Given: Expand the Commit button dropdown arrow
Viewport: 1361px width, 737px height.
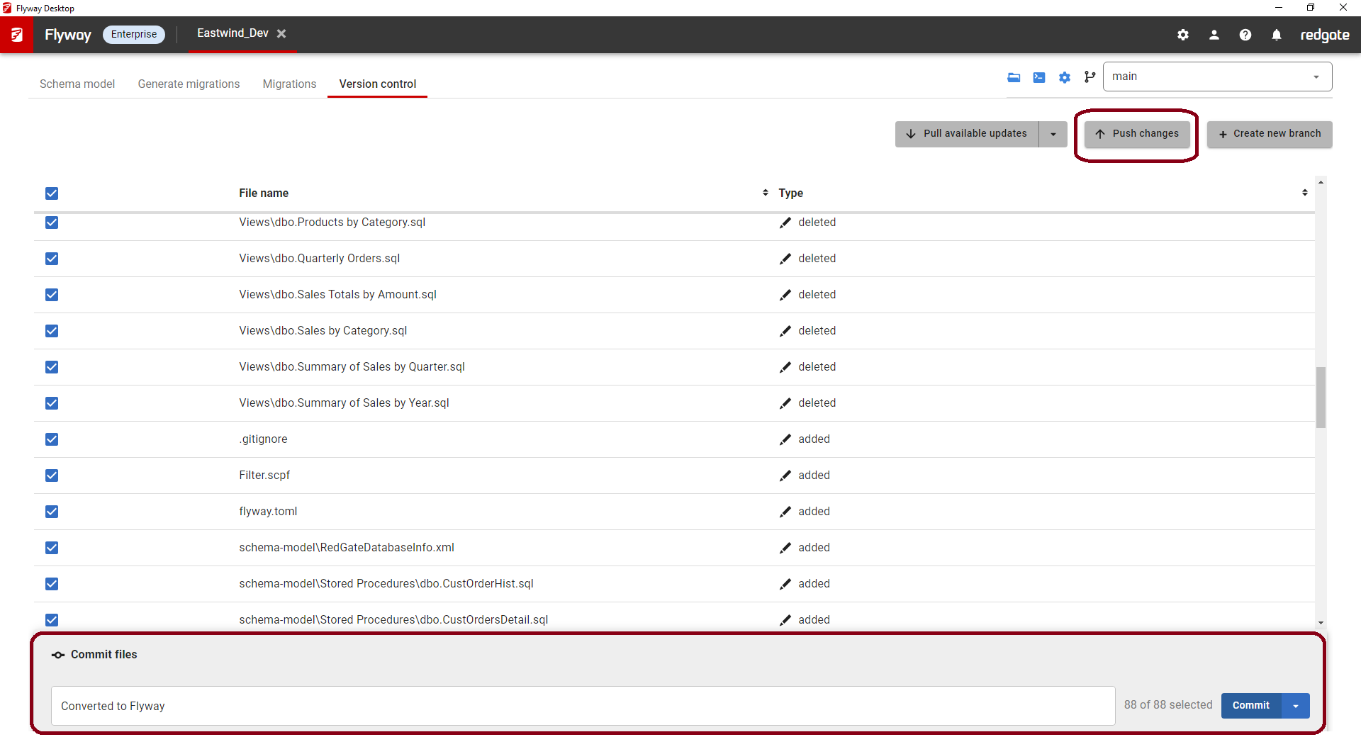Looking at the screenshot, I should coord(1296,706).
